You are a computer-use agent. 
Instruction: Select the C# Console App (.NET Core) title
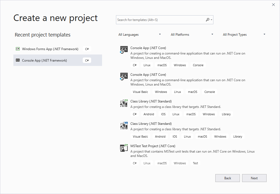148,48
